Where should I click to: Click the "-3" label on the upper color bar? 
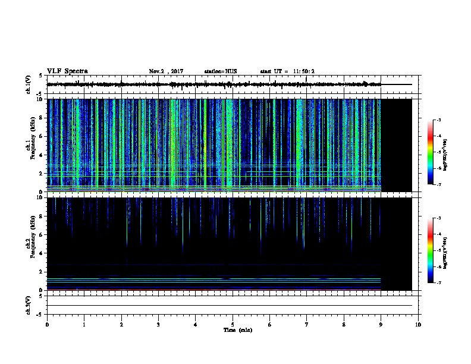tap(438, 120)
